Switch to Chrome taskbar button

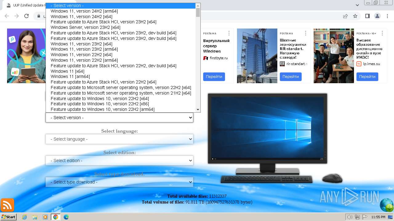(x=56, y=217)
